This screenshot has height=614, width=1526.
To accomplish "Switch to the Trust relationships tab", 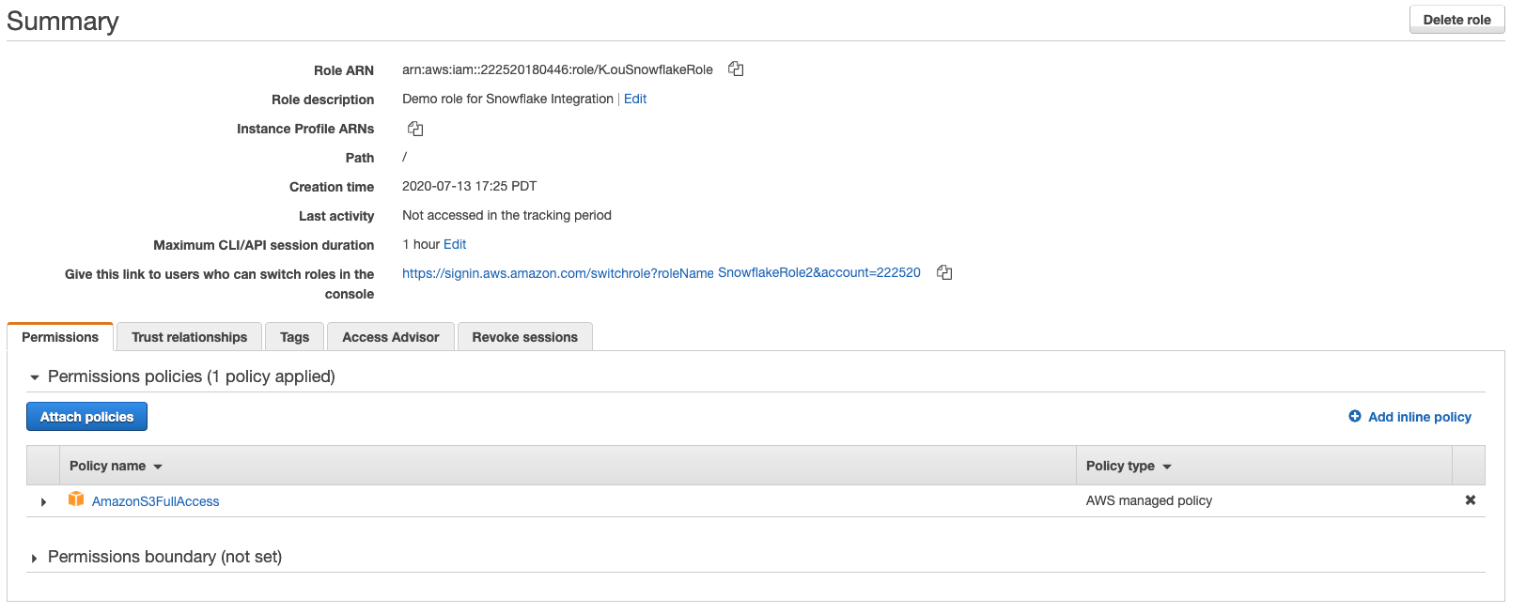I will (x=189, y=337).
